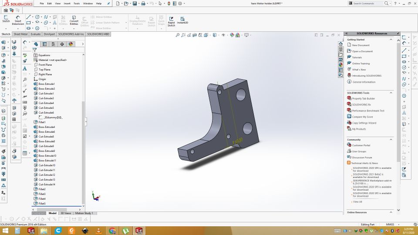This screenshot has width=418, height=235.
Task: Click the feature tree filter funnel icon
Action: click(x=35, y=50)
